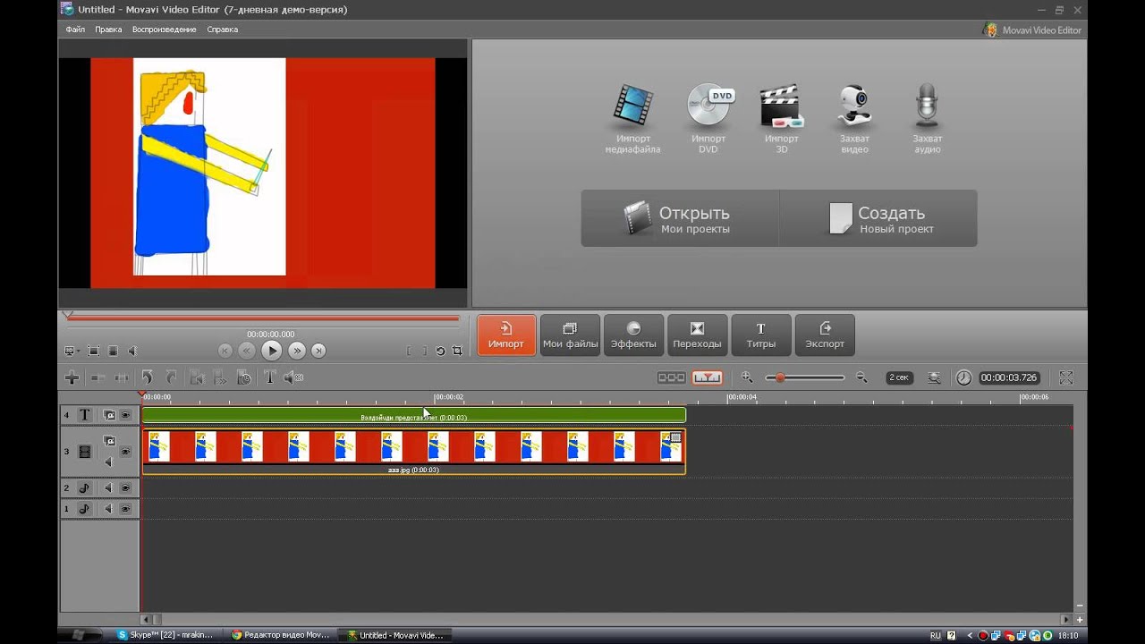
Task: Open the Переходы tab
Action: 697,335
